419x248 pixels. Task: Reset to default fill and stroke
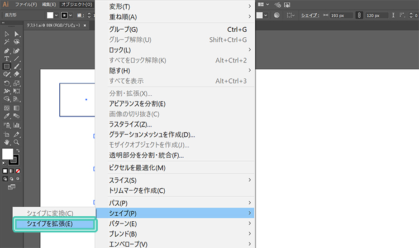pyautogui.click(x=4, y=163)
